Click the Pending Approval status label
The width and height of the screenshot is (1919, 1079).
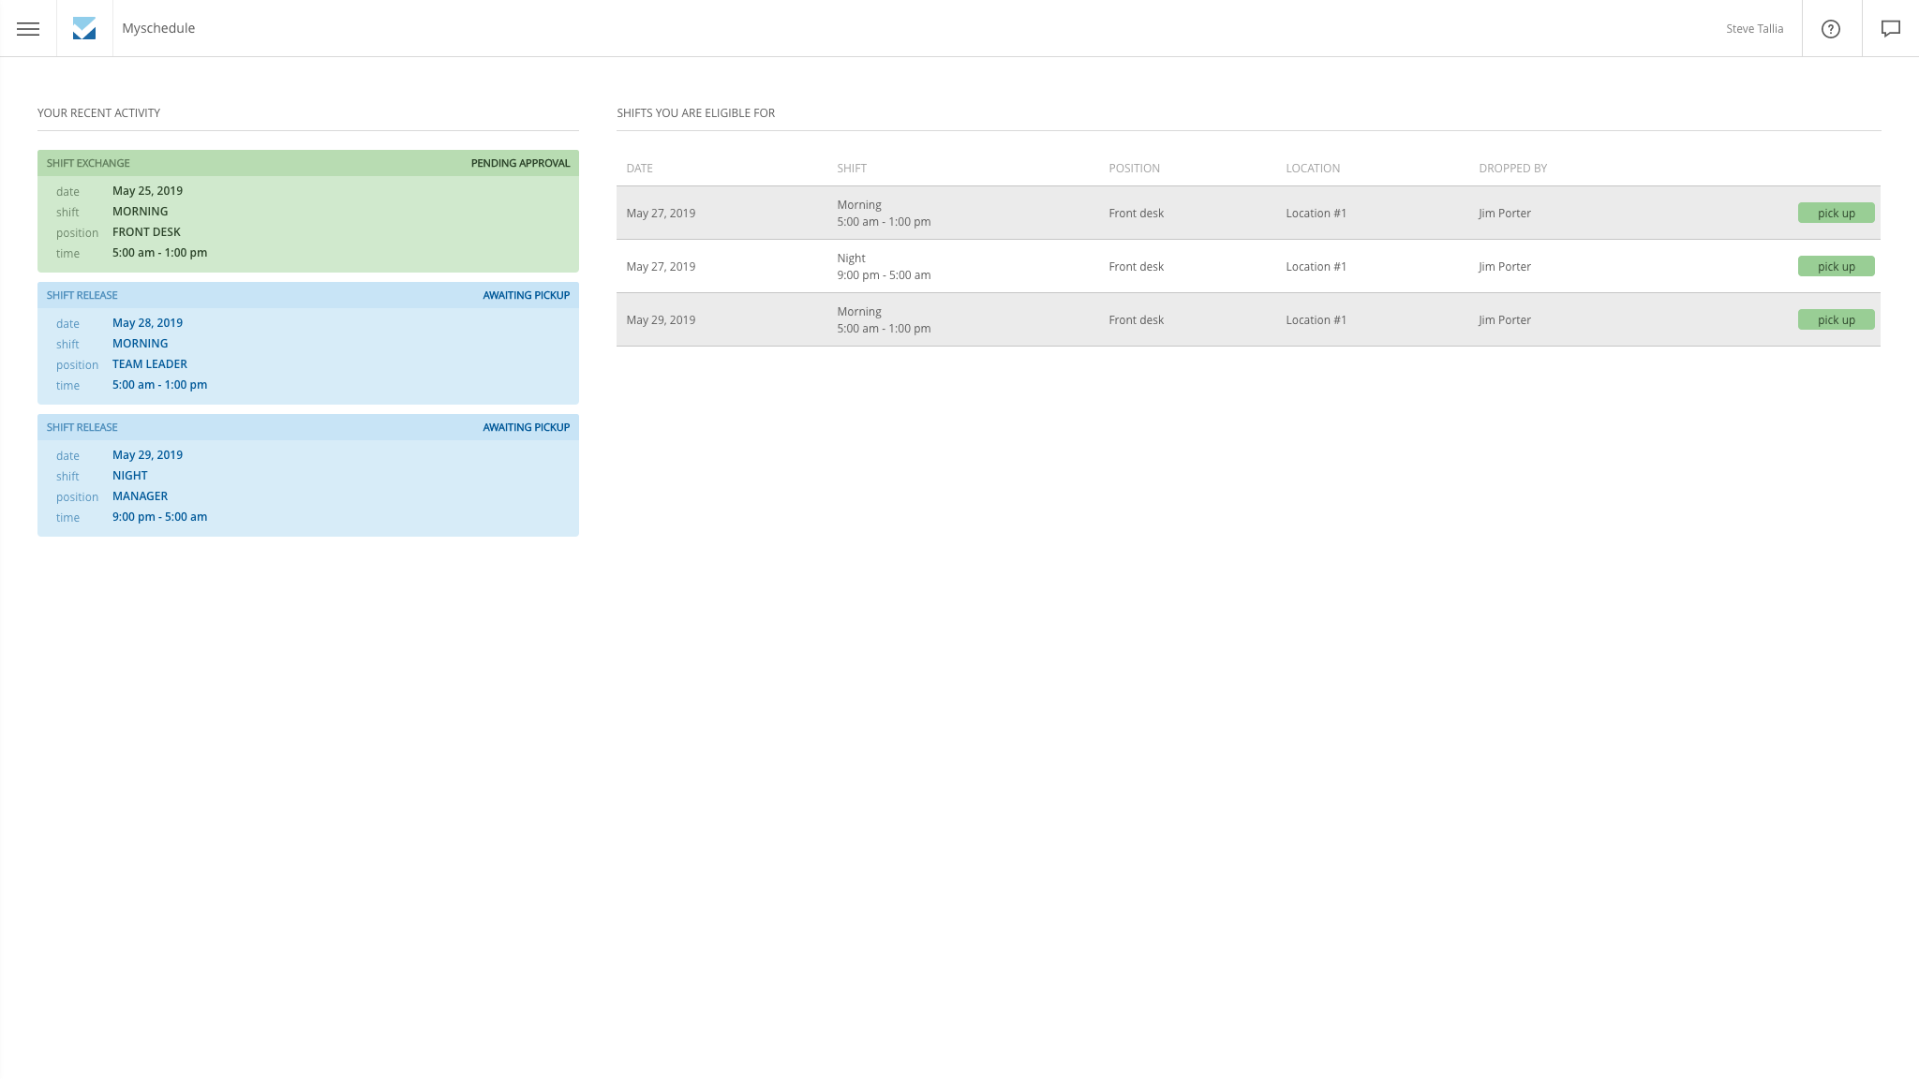(x=520, y=163)
